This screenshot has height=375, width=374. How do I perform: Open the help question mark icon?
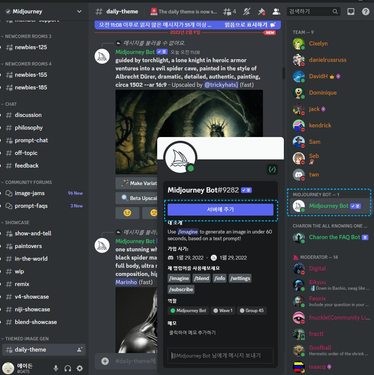pyautogui.click(x=366, y=12)
